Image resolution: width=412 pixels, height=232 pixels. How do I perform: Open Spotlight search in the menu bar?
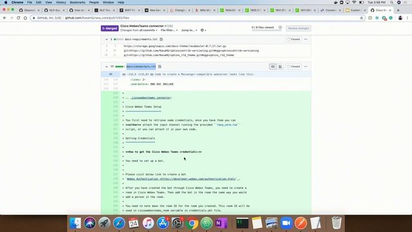point(392,3)
